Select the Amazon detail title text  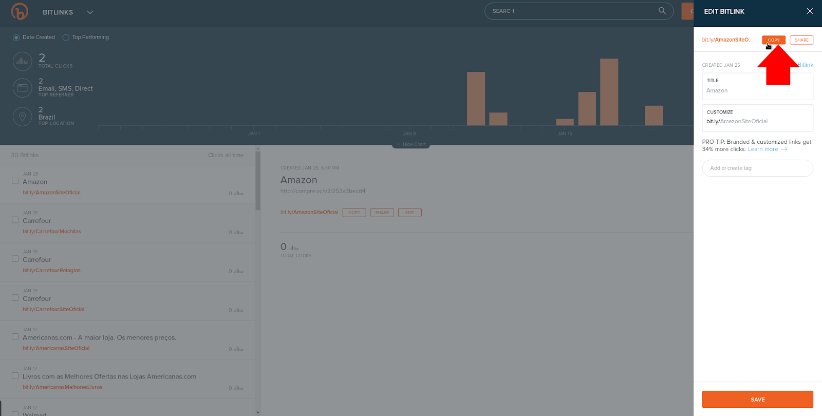pyautogui.click(x=298, y=180)
